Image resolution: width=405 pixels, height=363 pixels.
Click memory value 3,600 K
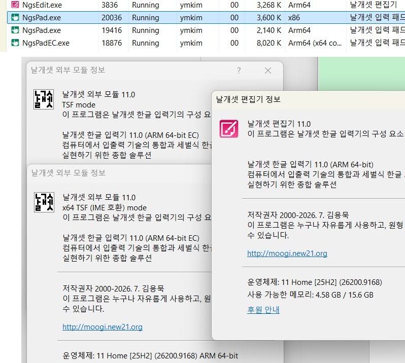click(268, 17)
